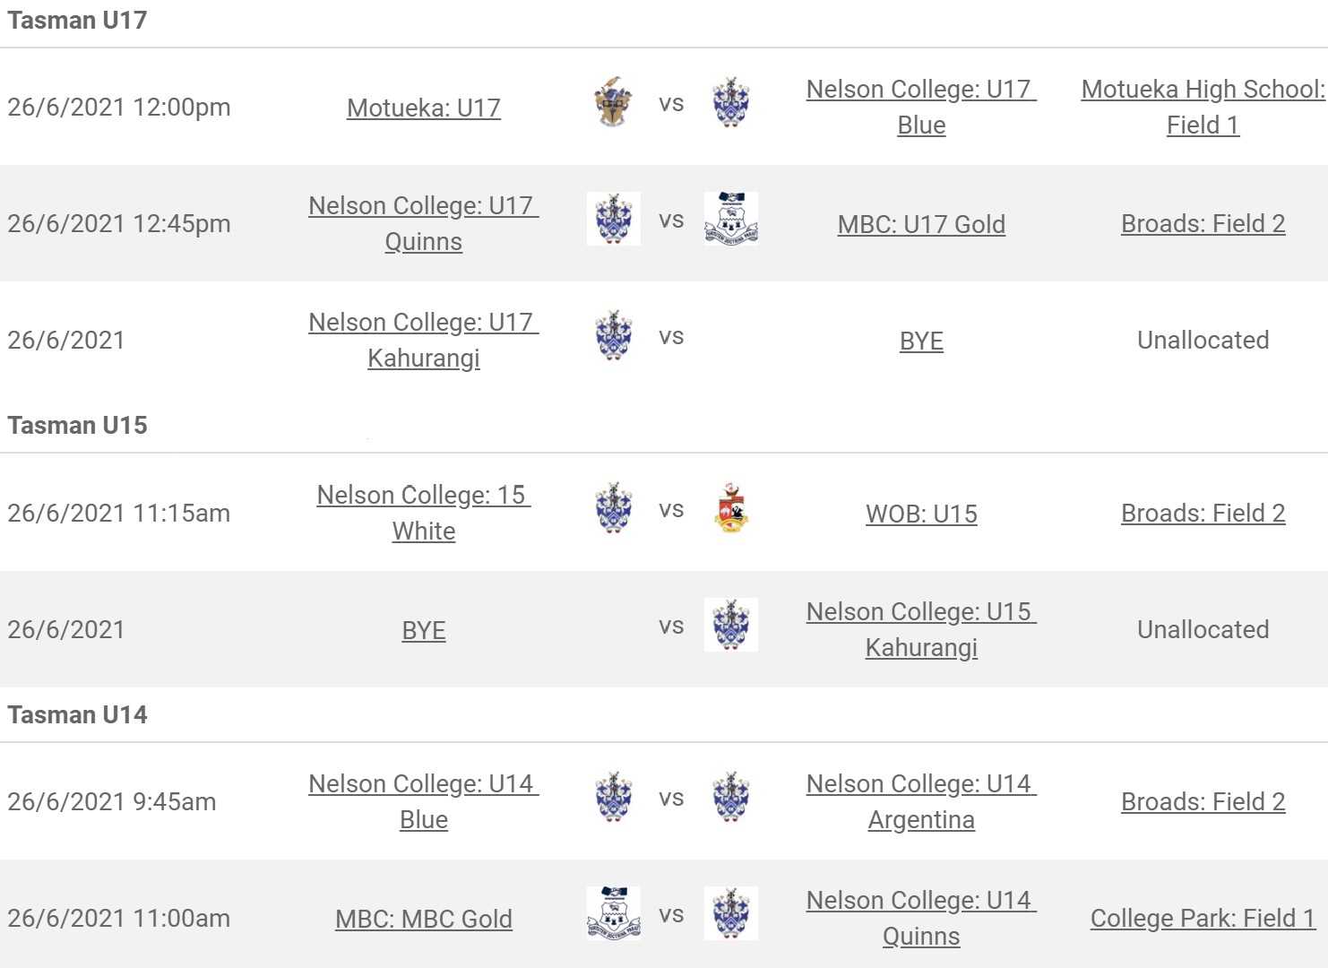This screenshot has width=1328, height=968.
Task: Click Nelson College crest beside U15 Kahurangi
Action: click(731, 625)
